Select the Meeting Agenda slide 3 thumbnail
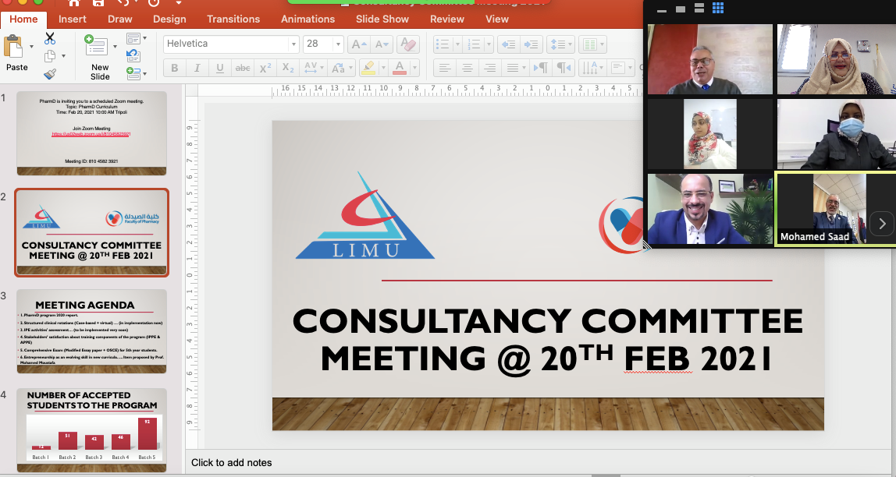Screen dimensions: 896x477 [91, 330]
